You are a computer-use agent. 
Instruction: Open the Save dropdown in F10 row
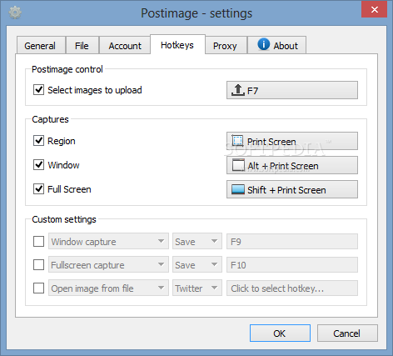(x=197, y=264)
